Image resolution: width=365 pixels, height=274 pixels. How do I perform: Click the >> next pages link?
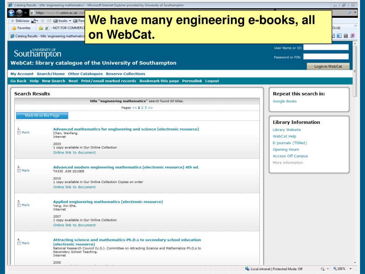[150, 108]
